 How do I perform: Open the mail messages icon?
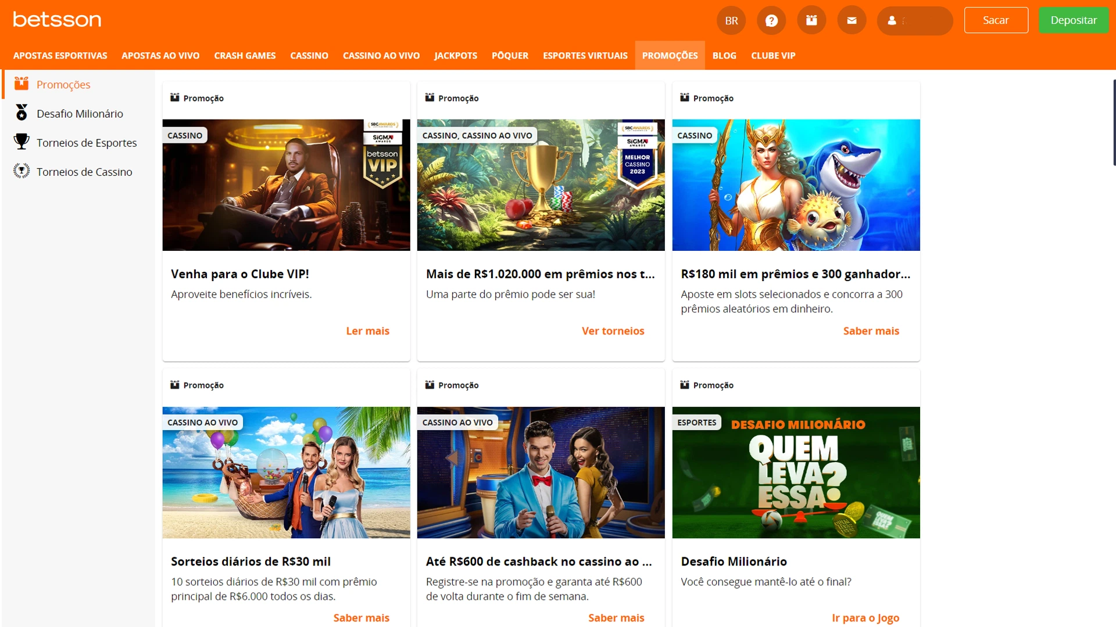852,21
